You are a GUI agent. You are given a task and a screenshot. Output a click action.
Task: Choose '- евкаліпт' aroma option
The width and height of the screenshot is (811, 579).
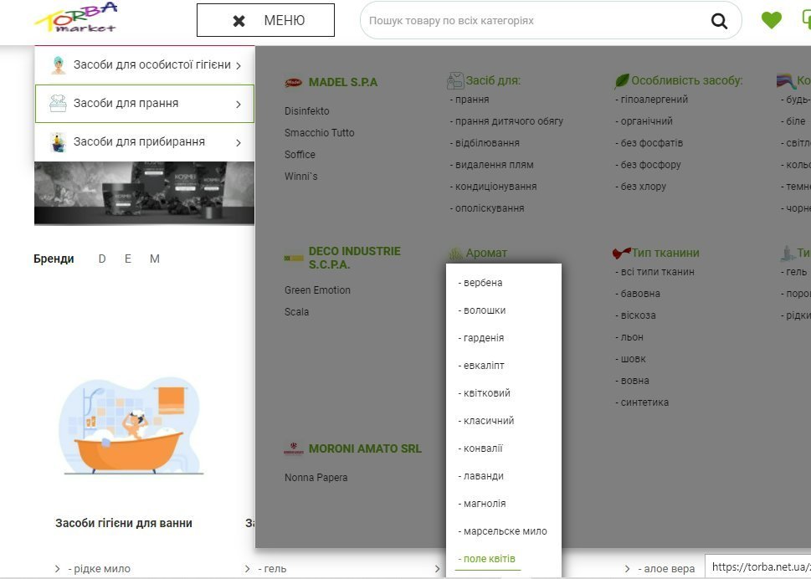(481, 366)
